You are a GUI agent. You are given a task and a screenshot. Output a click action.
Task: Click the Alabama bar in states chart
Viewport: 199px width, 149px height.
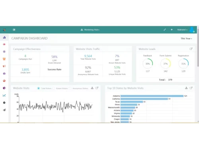coord(152,96)
